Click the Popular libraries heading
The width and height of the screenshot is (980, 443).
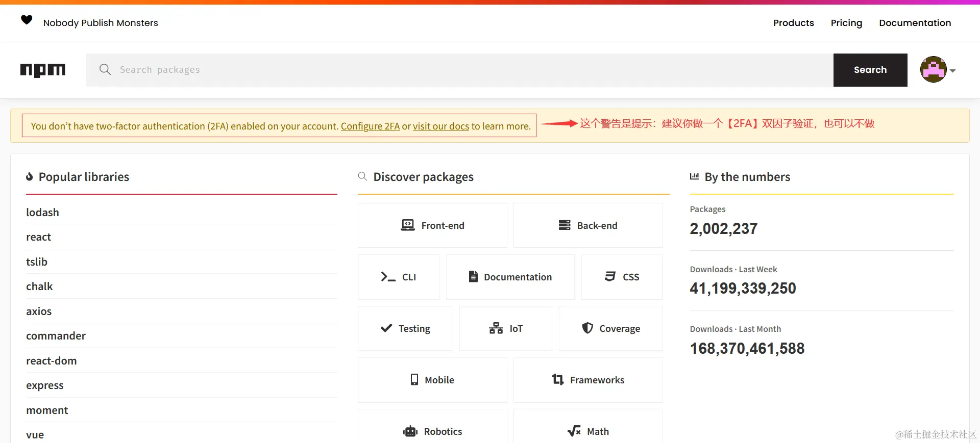pos(84,177)
